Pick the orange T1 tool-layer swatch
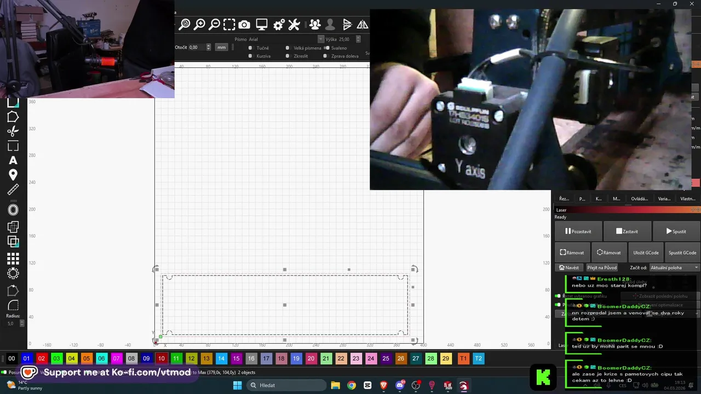701x394 pixels. click(x=463, y=358)
